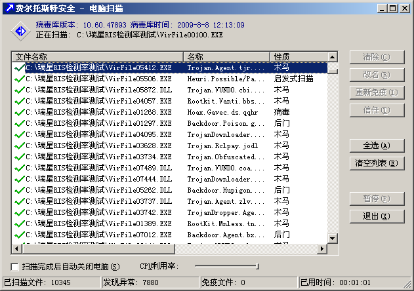Select Backdoor.Poison.g... threat name

pyautogui.click(x=226, y=123)
